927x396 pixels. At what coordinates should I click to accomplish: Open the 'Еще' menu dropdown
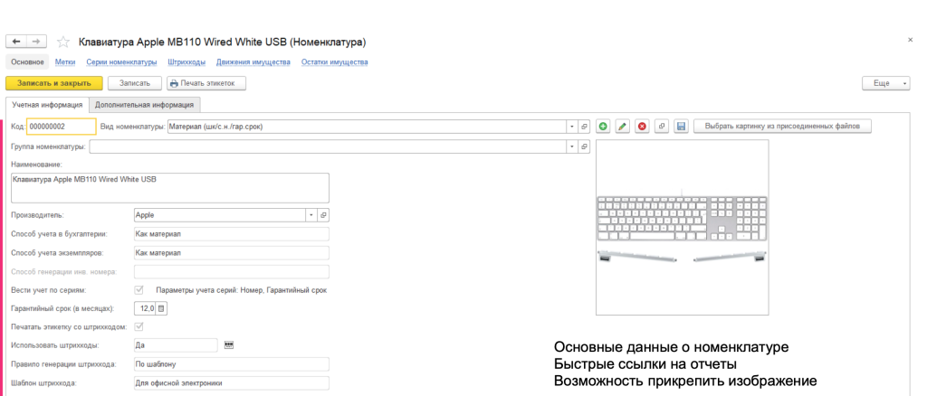(885, 83)
